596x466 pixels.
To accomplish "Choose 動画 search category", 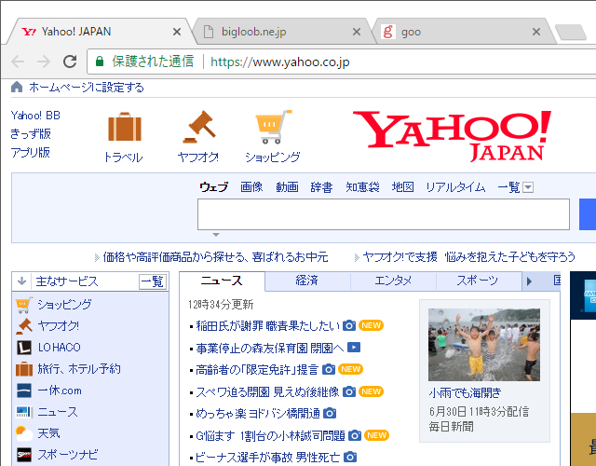I will pyautogui.click(x=287, y=187).
